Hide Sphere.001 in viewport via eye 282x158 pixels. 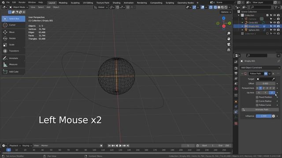click(x=275, y=30)
